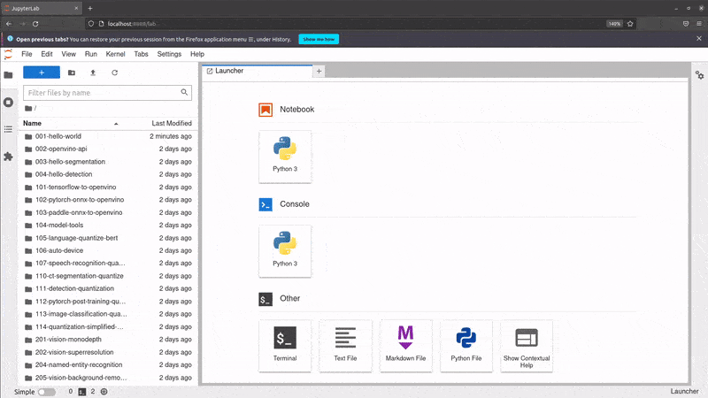Click the blue New Launcher plus button
This screenshot has height=398, width=708.
click(42, 73)
